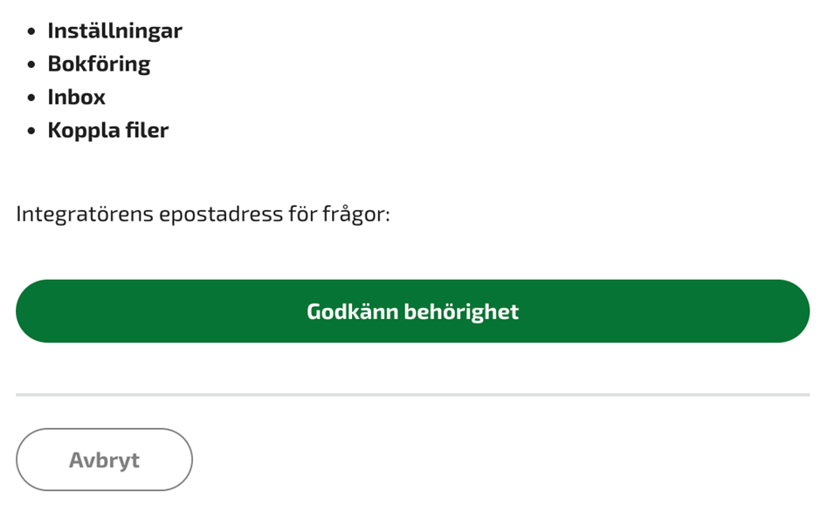The height and width of the screenshot is (518, 821).
Task: Click the word Integratörens in the label
Action: 84,214
